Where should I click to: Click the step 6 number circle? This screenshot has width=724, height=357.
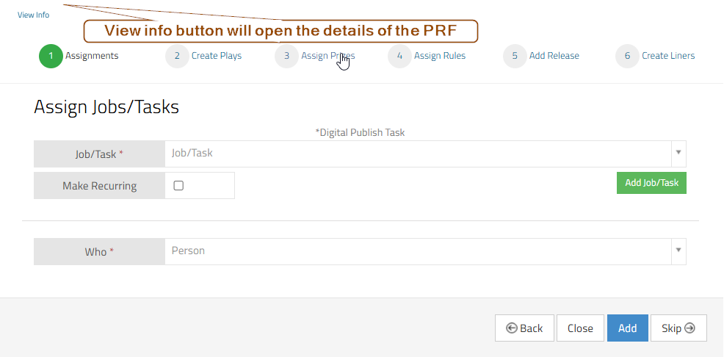[x=627, y=56]
